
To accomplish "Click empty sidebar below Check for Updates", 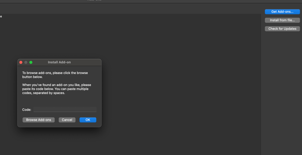I will (x=282, y=88).
